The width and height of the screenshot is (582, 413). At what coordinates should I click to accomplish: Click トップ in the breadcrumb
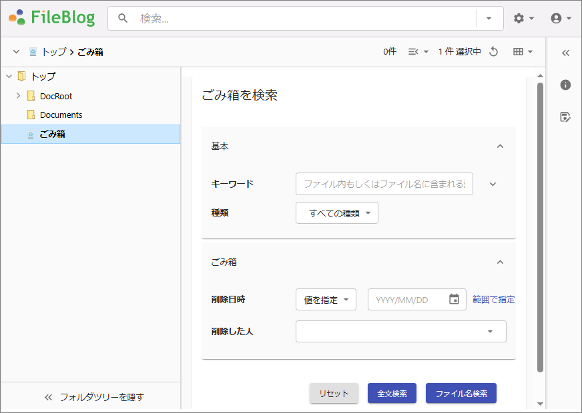tap(54, 52)
